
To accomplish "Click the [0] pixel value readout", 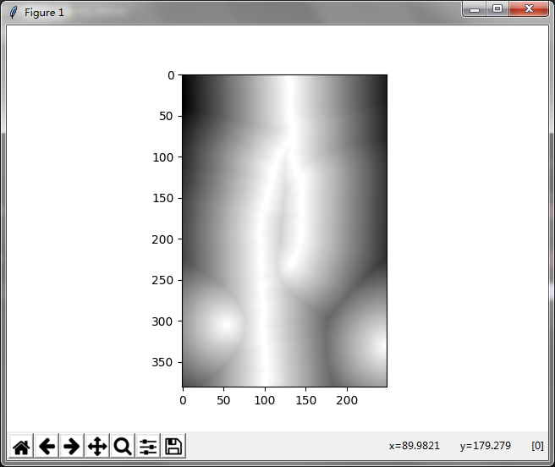I will [537, 445].
